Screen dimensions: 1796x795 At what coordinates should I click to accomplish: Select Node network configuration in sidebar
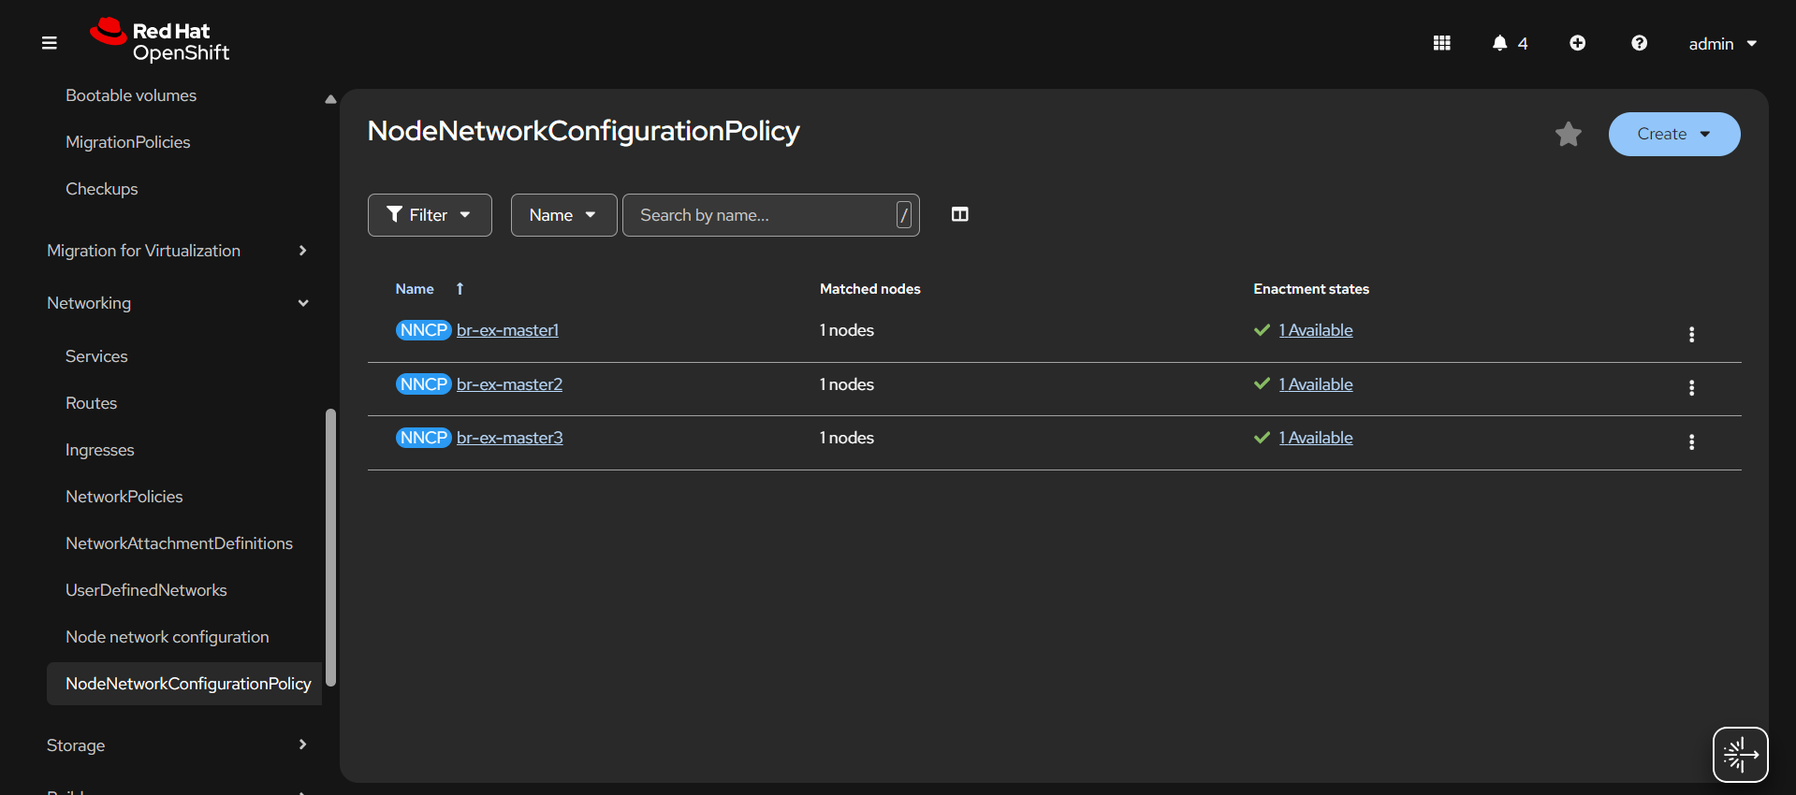167,637
